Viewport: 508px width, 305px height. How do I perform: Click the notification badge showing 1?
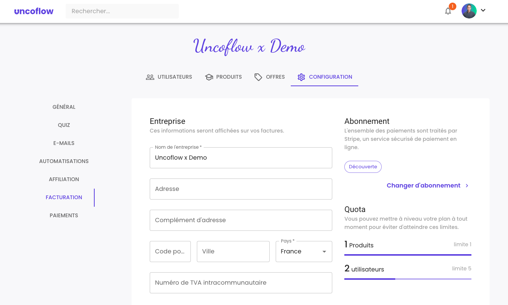[x=453, y=6]
